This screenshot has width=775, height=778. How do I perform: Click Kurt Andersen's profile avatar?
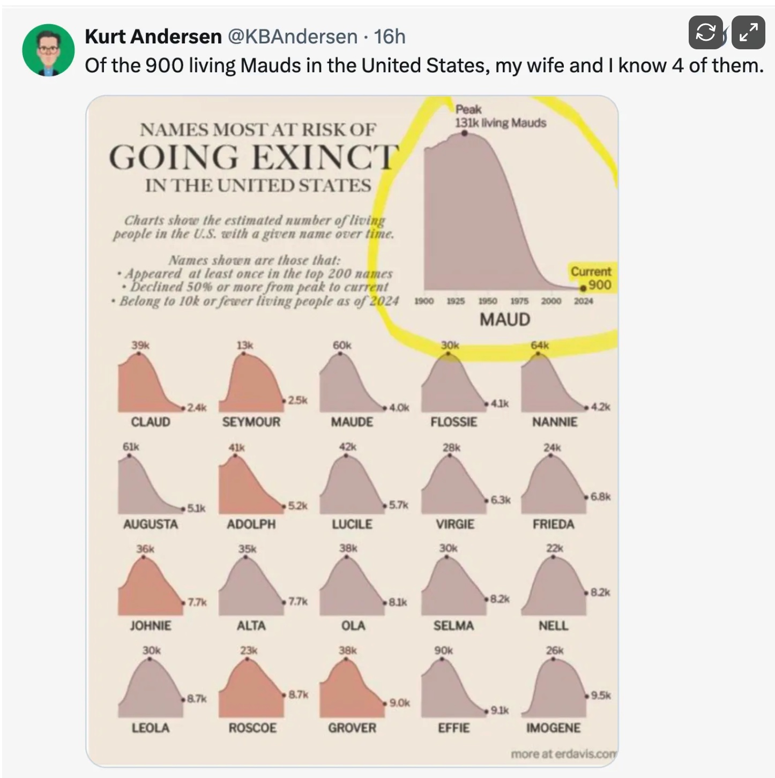click(48, 50)
